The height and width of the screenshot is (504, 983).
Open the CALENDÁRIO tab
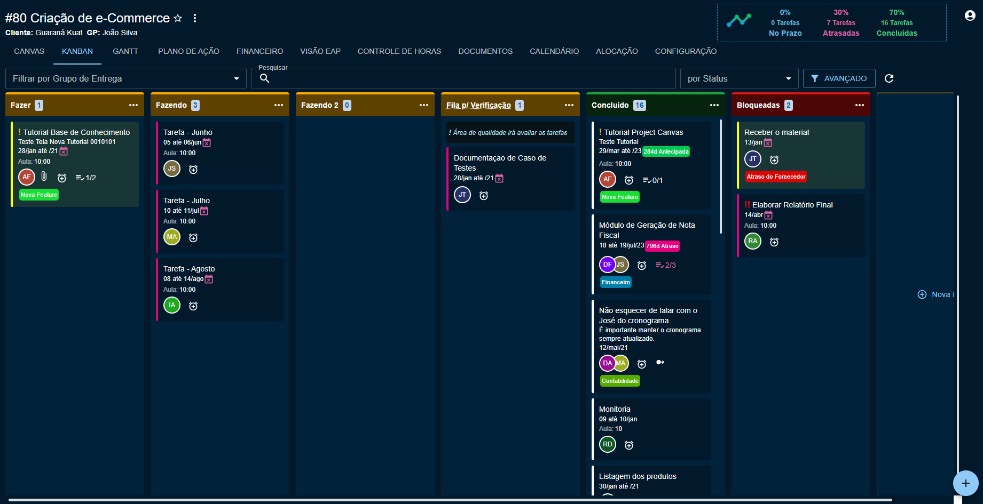click(x=554, y=51)
